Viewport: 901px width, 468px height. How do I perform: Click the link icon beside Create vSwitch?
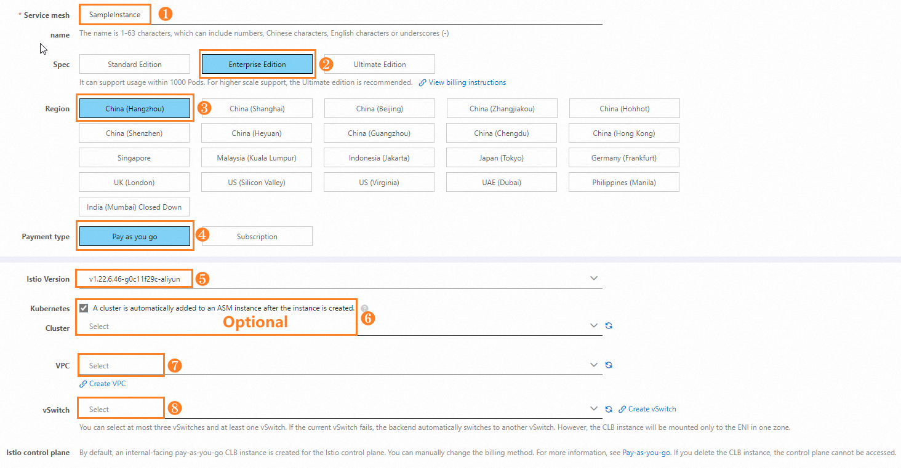622,409
